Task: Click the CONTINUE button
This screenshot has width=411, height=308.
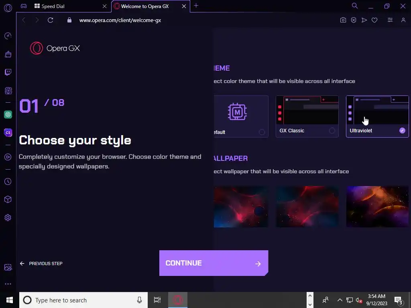Action: [214, 263]
